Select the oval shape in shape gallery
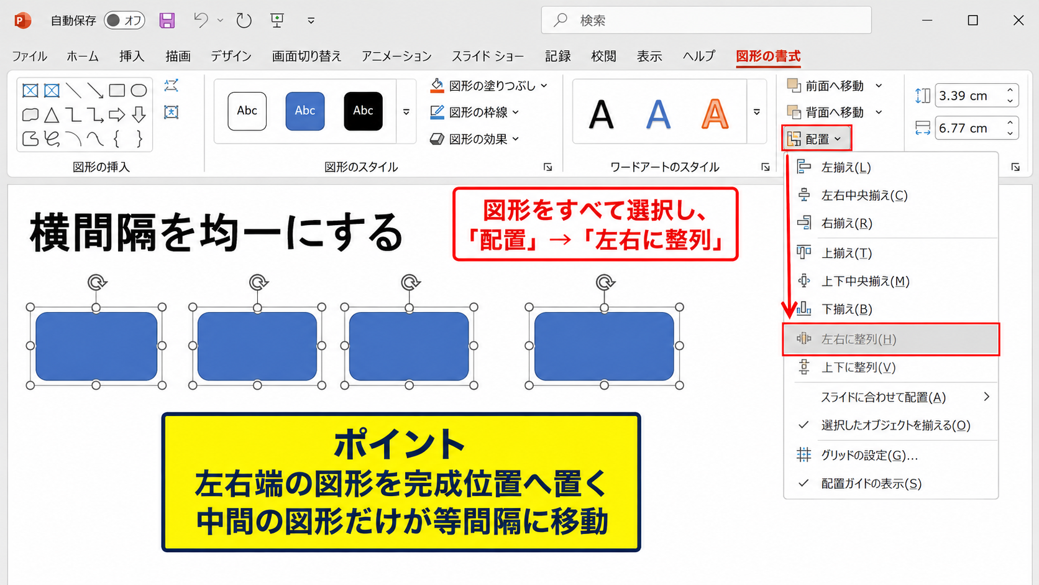1039x585 pixels. click(139, 91)
